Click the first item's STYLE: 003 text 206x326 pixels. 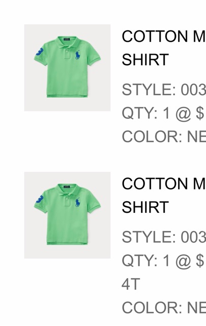164,90
